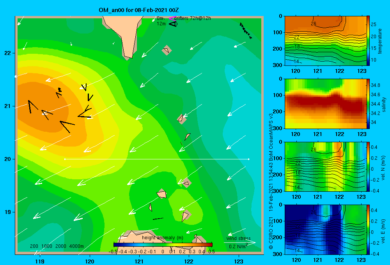Click the '34' tick on salinity color bar

pyautogui.click(x=373, y=122)
